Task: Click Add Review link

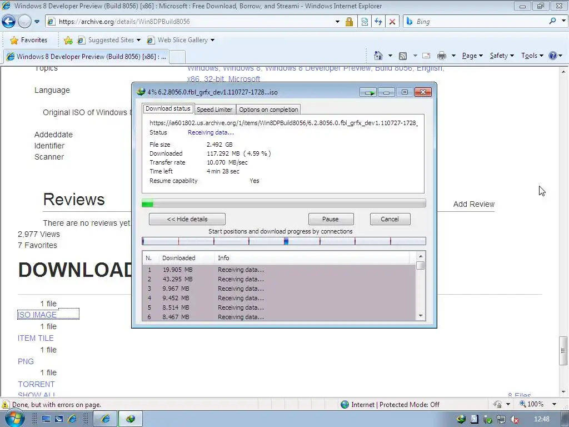Action: pyautogui.click(x=473, y=204)
